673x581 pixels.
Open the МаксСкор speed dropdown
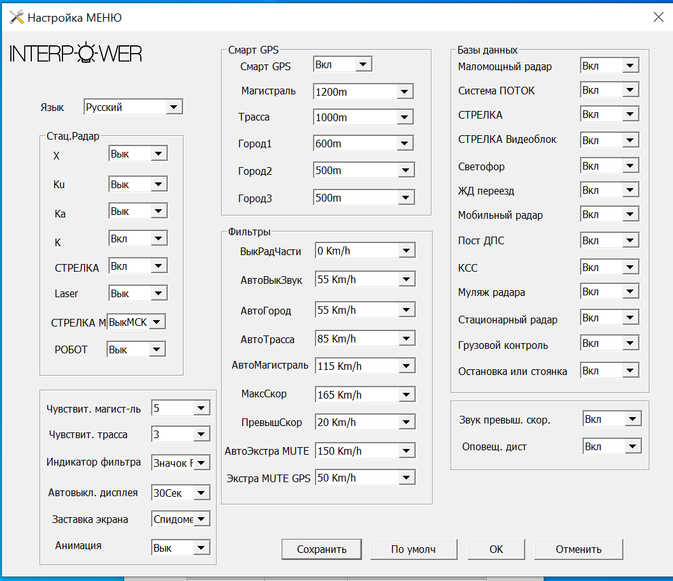click(x=407, y=395)
